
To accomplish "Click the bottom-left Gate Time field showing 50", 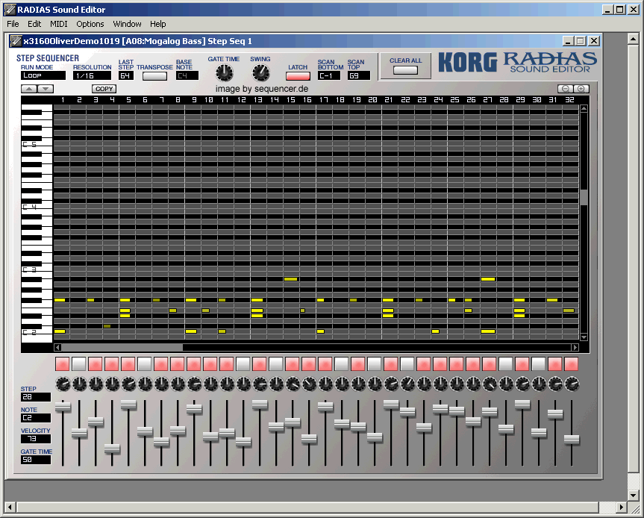I will (36, 460).
